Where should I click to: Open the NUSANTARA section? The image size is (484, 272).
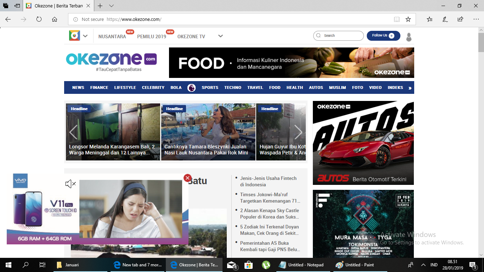click(112, 36)
